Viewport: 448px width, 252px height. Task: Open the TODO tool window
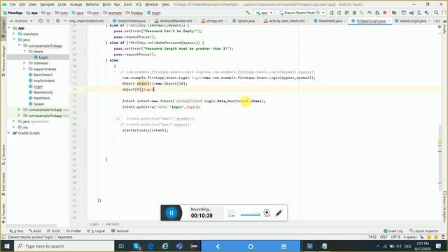pyautogui.click(x=54, y=231)
